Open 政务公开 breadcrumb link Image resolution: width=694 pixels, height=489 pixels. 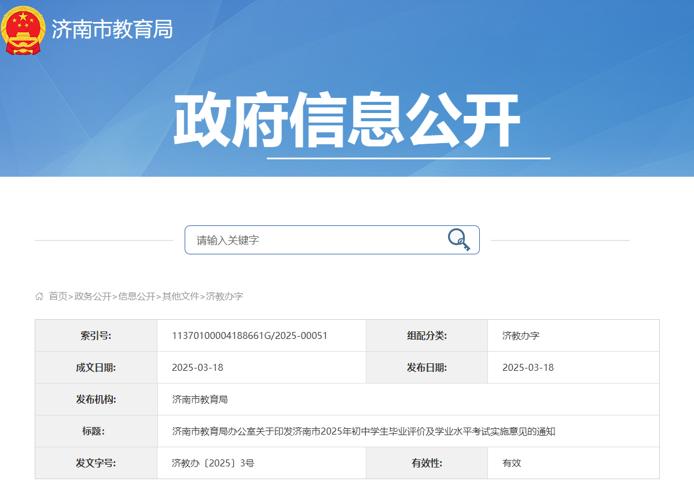93,296
